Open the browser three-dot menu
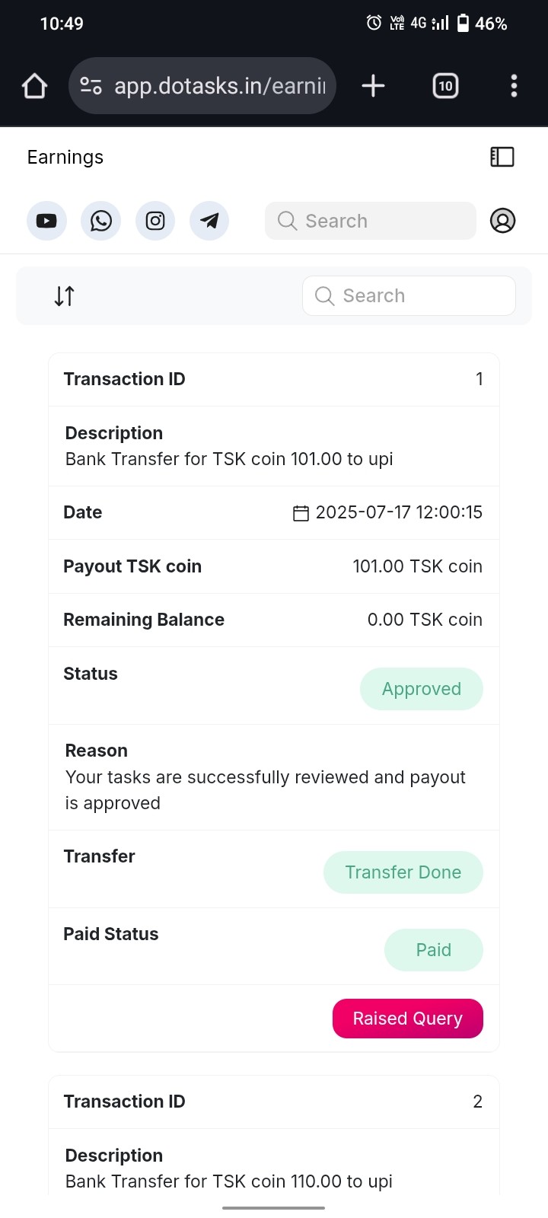Screen dimensions: 548x1218 pos(514,86)
